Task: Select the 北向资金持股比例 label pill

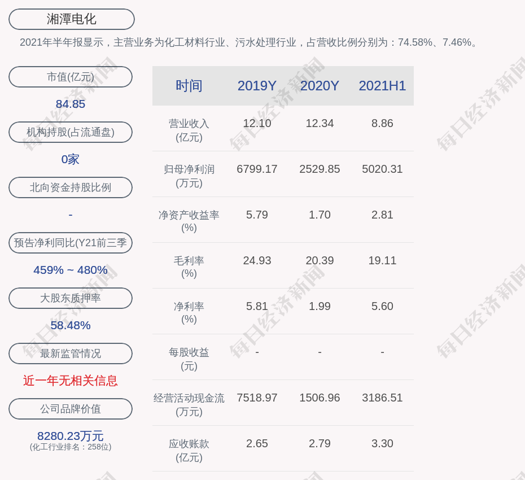Action: tap(71, 187)
